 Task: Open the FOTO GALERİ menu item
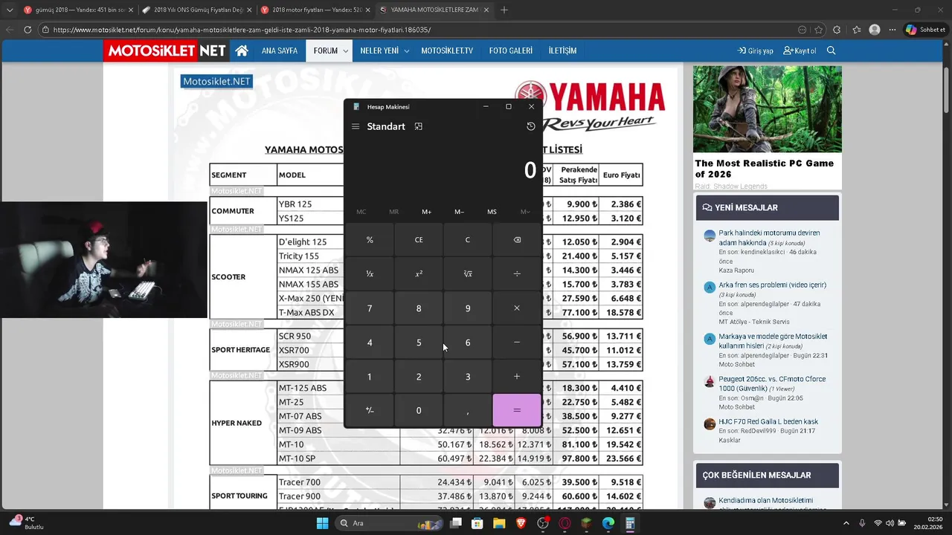click(x=511, y=51)
